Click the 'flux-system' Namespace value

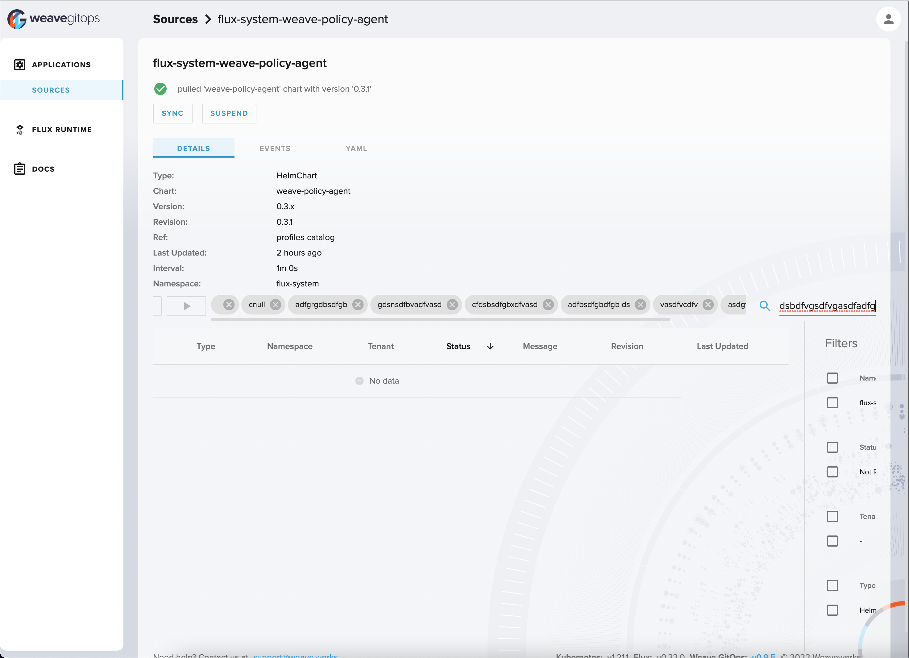(x=298, y=284)
